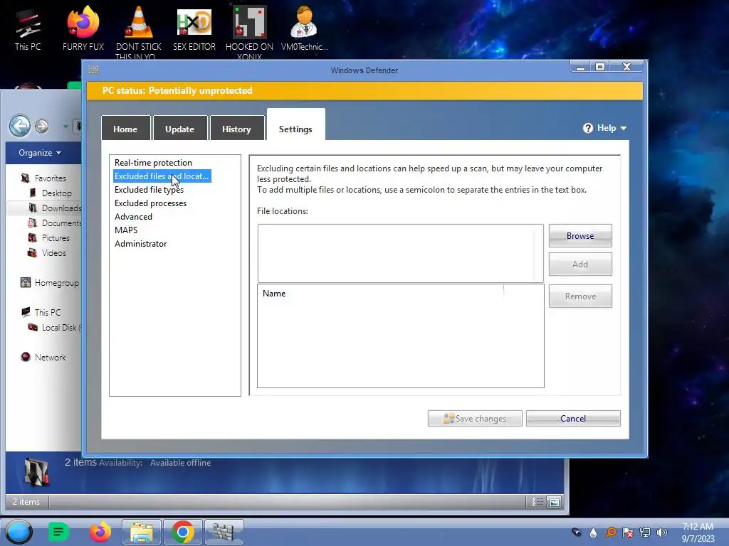This screenshot has width=729, height=546.
Task: Switch to the Update tab
Action: tap(180, 128)
